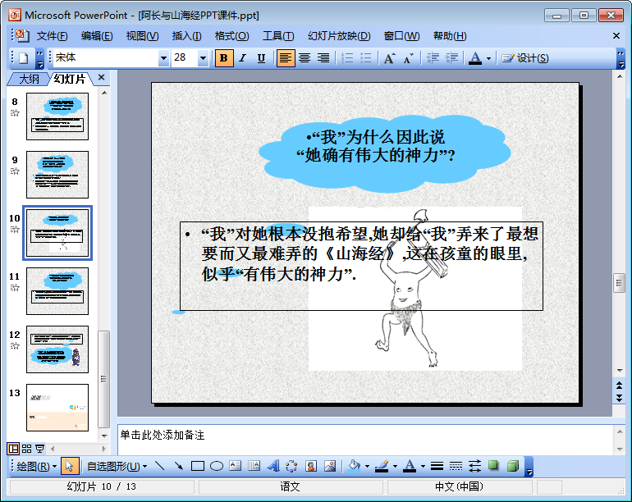The width and height of the screenshot is (632, 502).
Task: Select slide 8 thumbnail
Action: point(57,116)
